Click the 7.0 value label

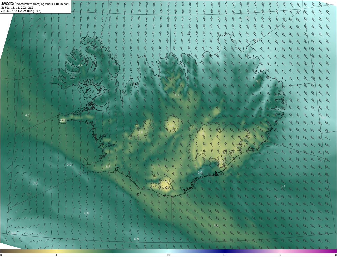click(x=35, y=183)
